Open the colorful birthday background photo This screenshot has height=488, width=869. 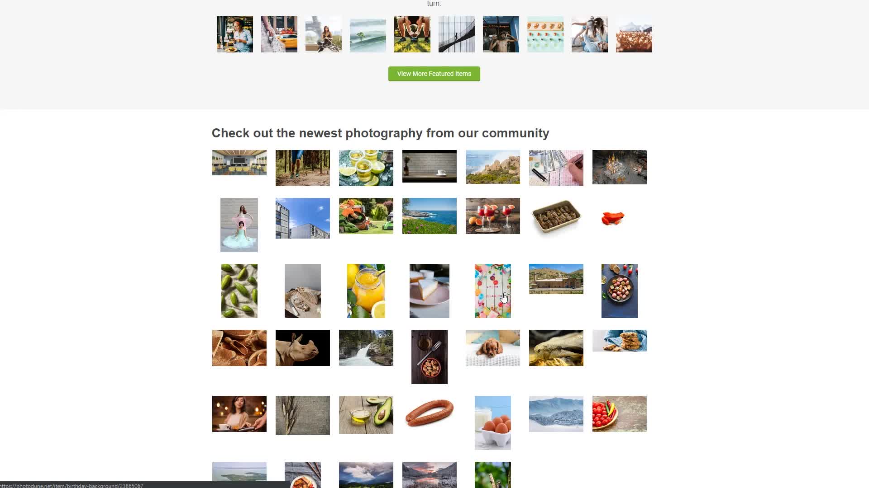493,291
